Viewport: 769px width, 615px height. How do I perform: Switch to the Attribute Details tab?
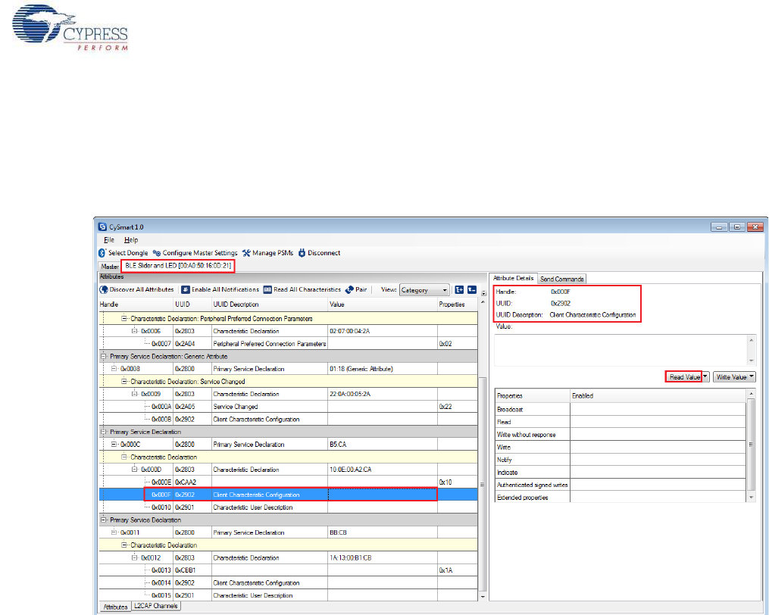point(513,278)
